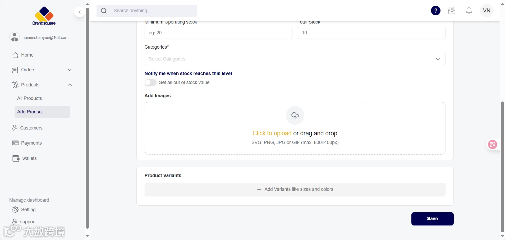The height and width of the screenshot is (240, 505).
Task: Add Variants like sizes and colors
Action: click(295, 190)
